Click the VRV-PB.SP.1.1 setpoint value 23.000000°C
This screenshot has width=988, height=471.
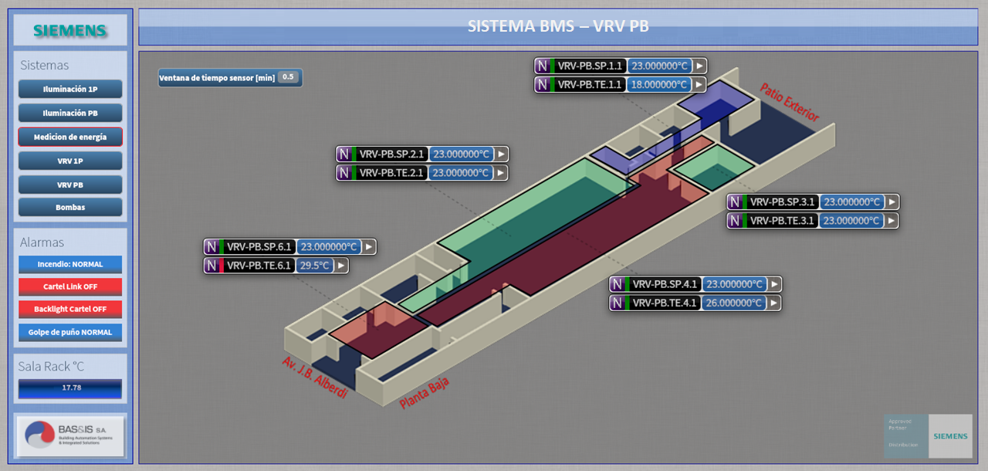[x=659, y=66]
